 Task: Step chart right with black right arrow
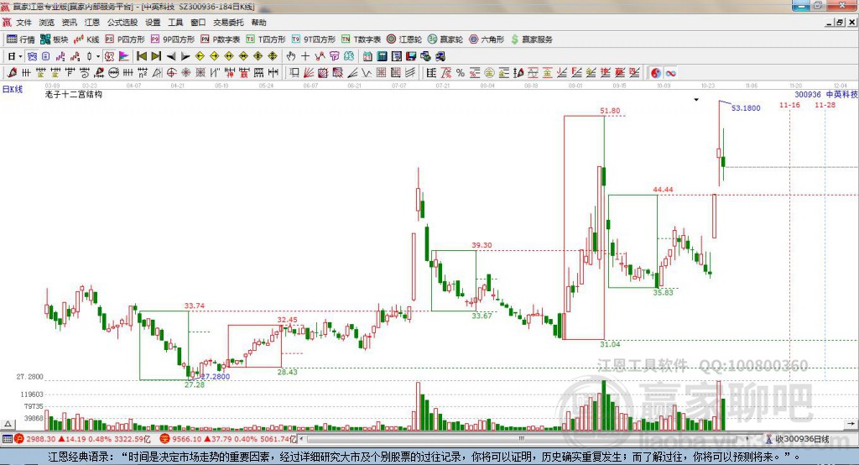[x=185, y=56]
